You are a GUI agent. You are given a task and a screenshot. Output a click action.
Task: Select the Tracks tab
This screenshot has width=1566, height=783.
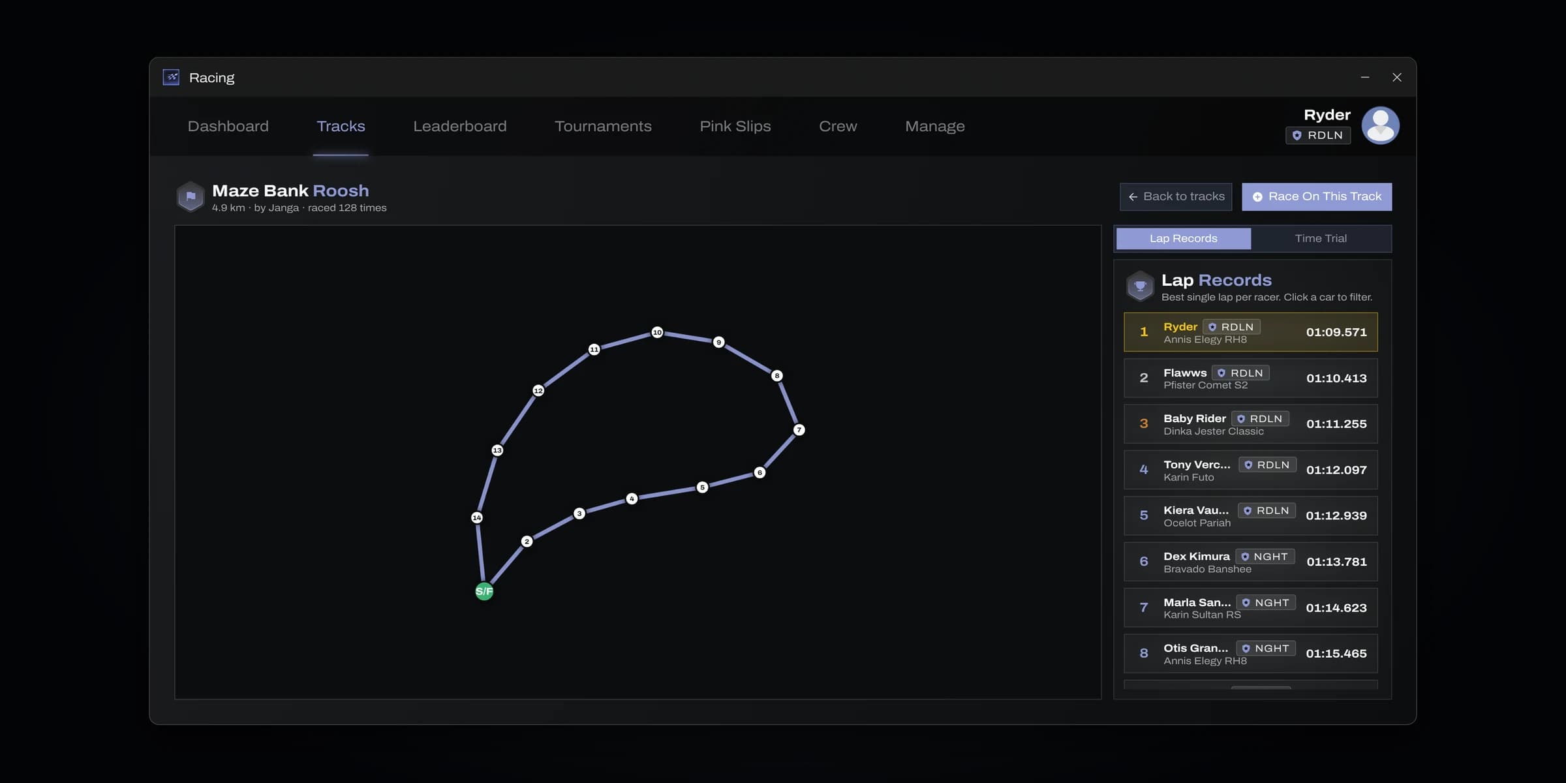coord(341,126)
